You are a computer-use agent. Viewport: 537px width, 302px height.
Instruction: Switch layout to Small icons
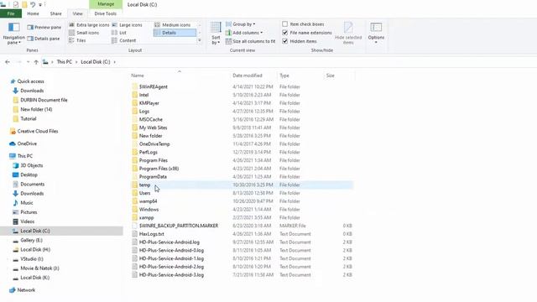[84, 33]
